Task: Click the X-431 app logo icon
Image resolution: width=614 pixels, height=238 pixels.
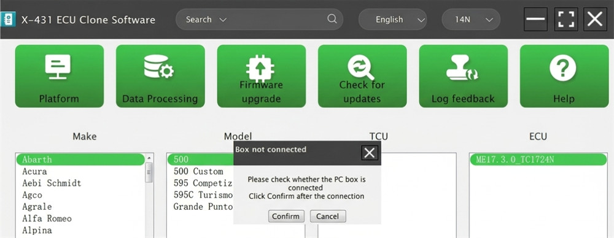Action: (x=8, y=19)
